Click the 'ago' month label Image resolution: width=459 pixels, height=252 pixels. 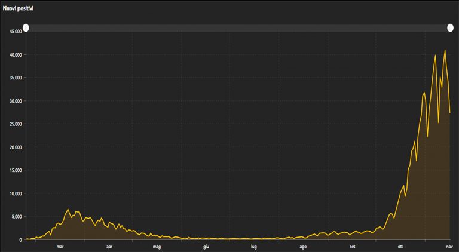[303, 247]
